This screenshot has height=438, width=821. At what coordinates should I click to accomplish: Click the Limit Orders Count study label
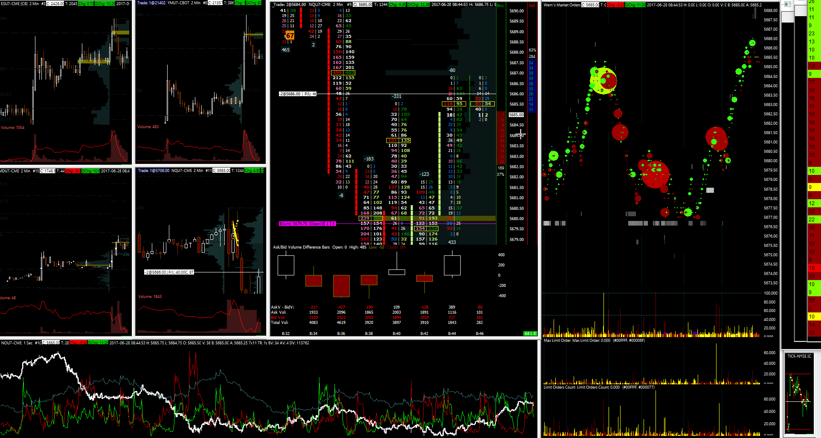(x=560, y=387)
